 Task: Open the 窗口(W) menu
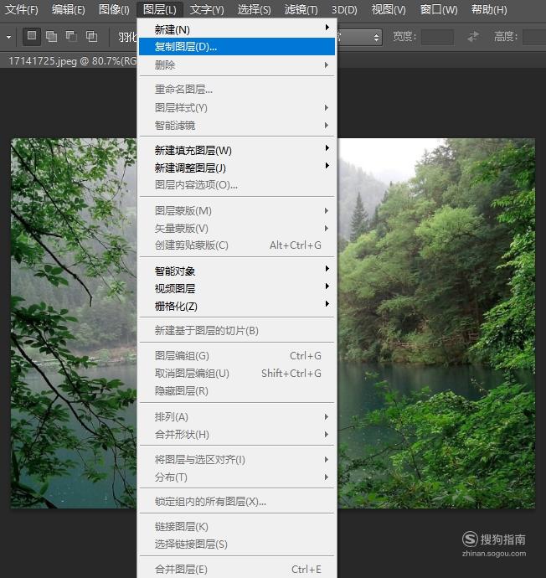point(439,9)
